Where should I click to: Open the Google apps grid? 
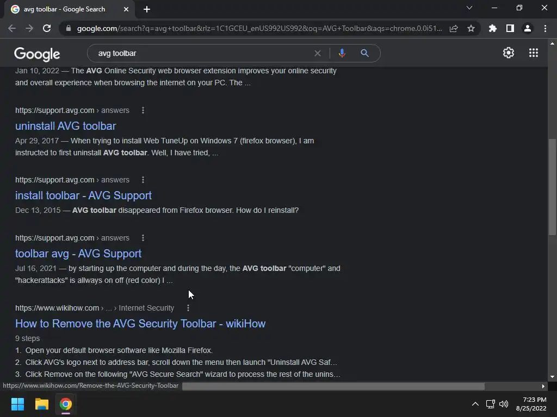click(534, 53)
